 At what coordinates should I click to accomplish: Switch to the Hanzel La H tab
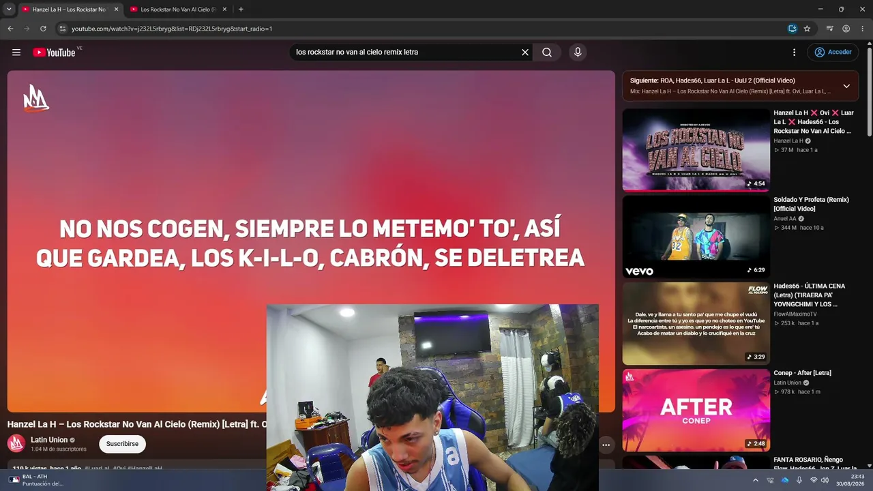click(70, 10)
